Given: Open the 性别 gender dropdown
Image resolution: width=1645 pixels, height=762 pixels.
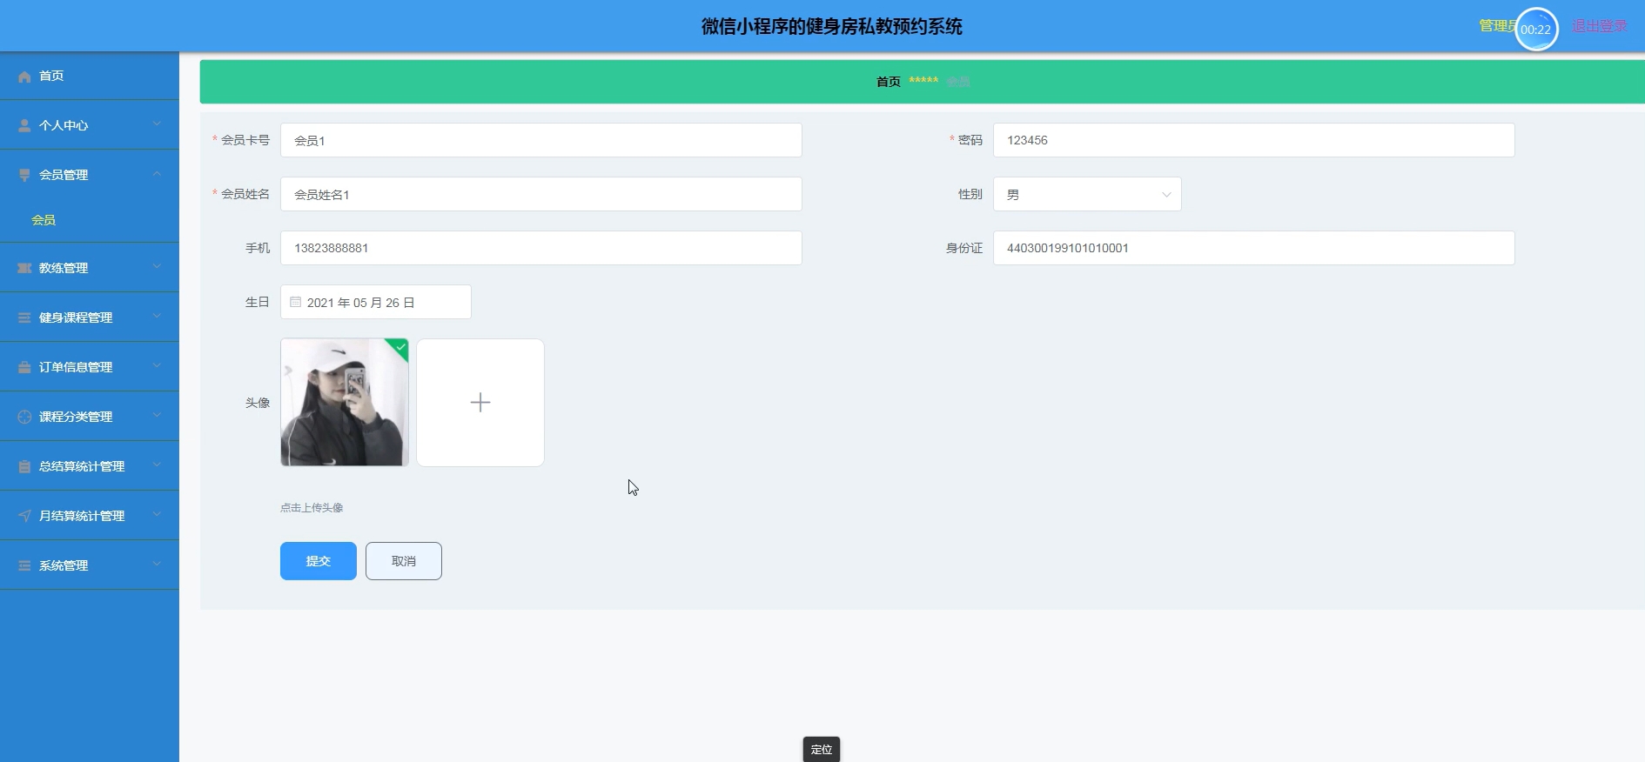Looking at the screenshot, I should tap(1086, 195).
